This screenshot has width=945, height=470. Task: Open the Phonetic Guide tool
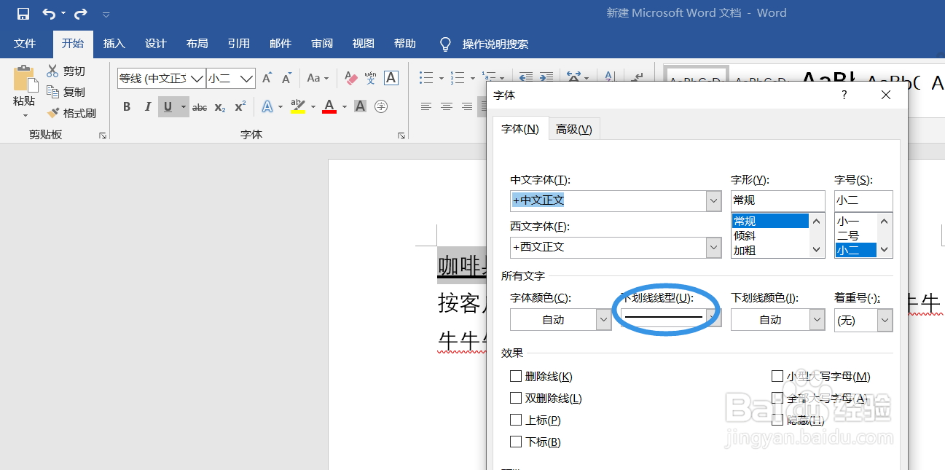pos(370,78)
